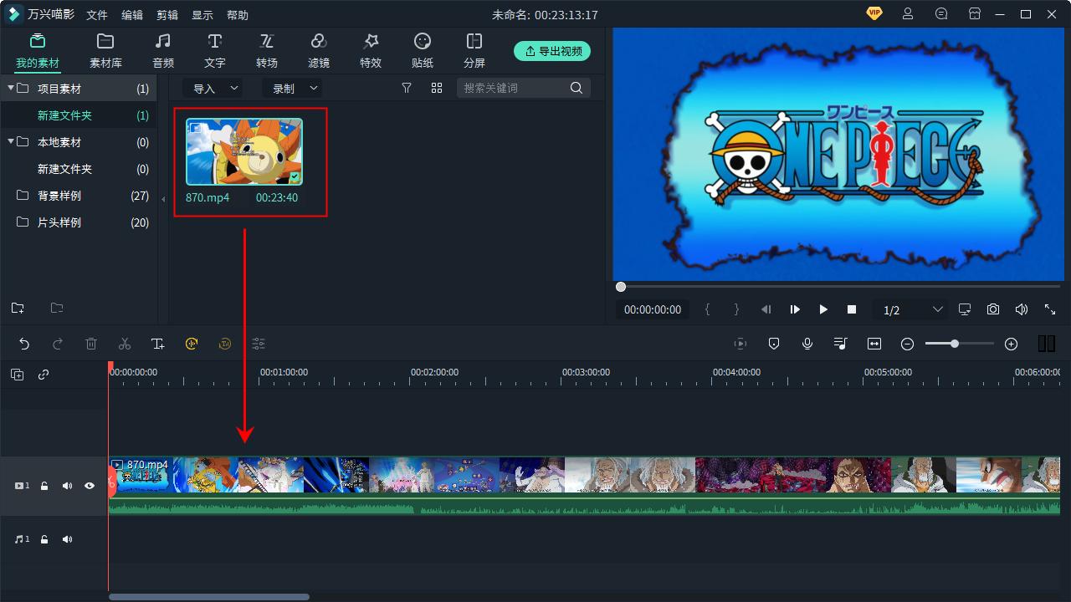Open the 导入 import dropdown
1071x602 pixels.
coord(212,88)
